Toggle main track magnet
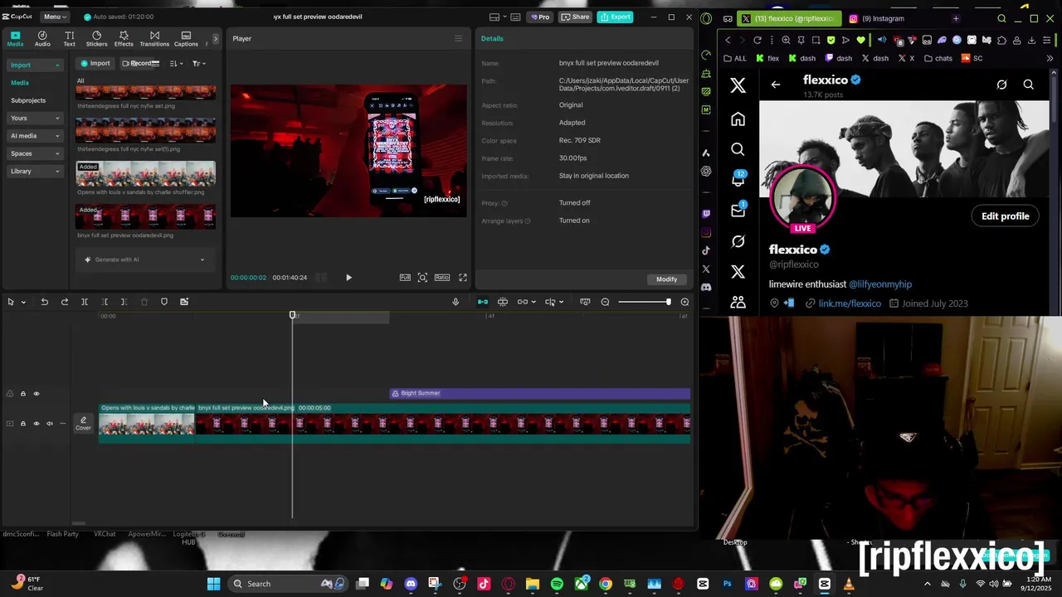The image size is (1062, 597). pyautogui.click(x=483, y=302)
